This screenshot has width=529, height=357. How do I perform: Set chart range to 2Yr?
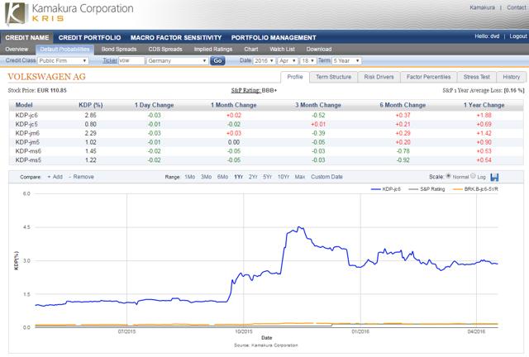[253, 177]
